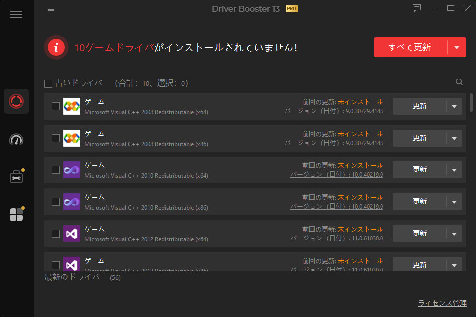Click icon of Visual C++ 2012 (x64)
Screen dimensions: 476x317
pyautogui.click(x=72, y=234)
